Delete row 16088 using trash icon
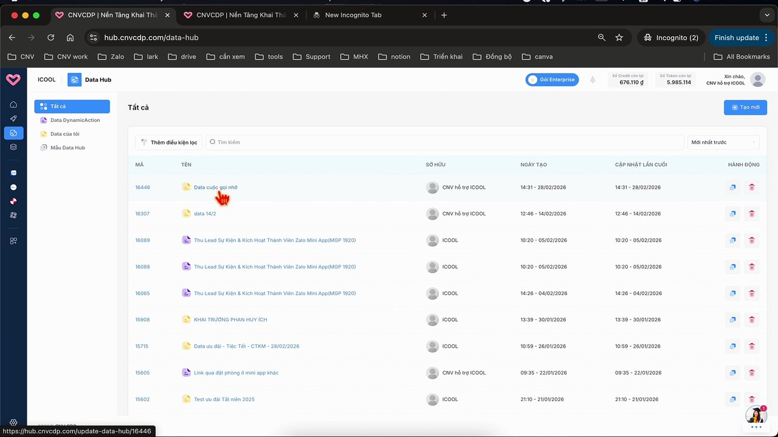This screenshot has height=437, width=778. (x=752, y=266)
